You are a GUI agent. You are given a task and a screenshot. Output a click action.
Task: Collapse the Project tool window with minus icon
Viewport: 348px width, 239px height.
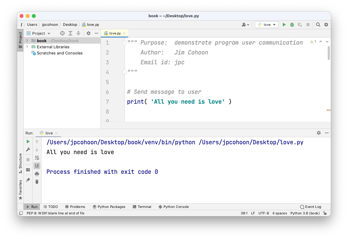tap(96, 33)
